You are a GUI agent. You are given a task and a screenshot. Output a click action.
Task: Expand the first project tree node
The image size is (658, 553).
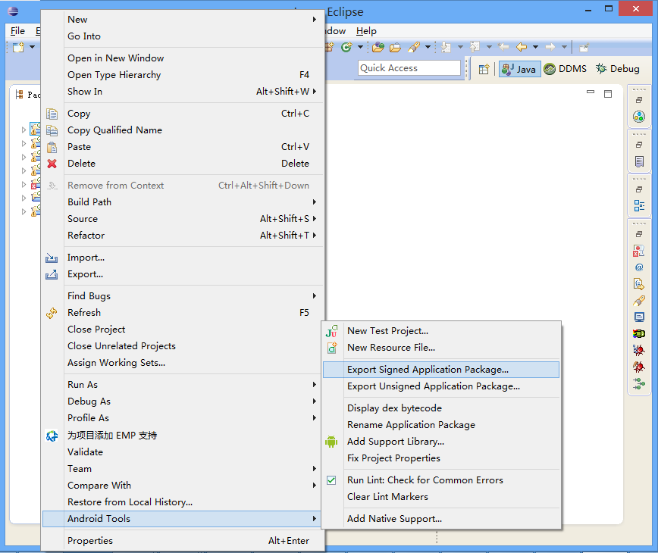coord(23,130)
